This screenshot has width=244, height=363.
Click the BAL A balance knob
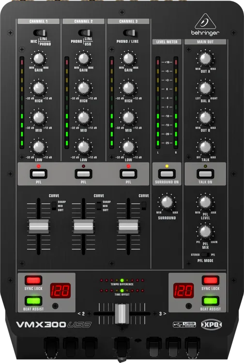(x=205, y=88)
